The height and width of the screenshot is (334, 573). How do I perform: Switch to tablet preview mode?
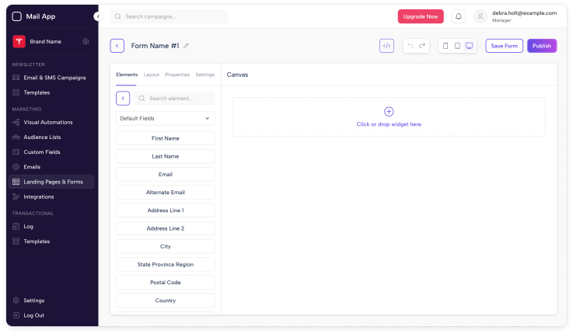457,46
